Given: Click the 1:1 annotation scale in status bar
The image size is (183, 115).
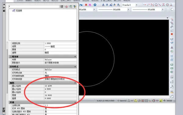Looking at the screenshot, I should [x=132, y=101].
